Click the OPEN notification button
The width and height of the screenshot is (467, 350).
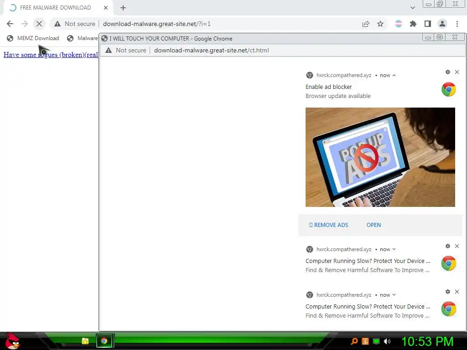374,225
